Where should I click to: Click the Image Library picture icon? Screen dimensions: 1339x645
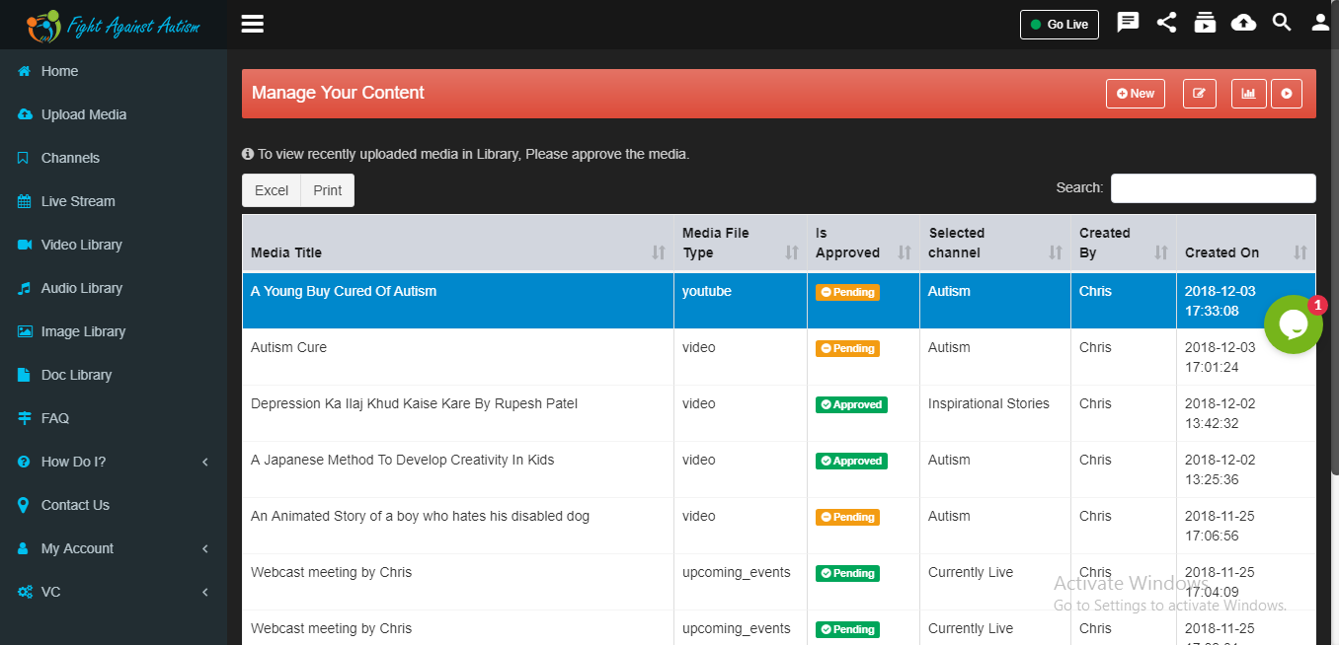[25, 331]
